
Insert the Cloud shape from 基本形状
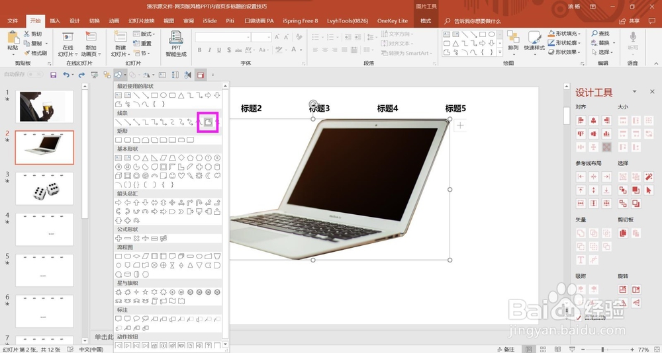(217, 176)
